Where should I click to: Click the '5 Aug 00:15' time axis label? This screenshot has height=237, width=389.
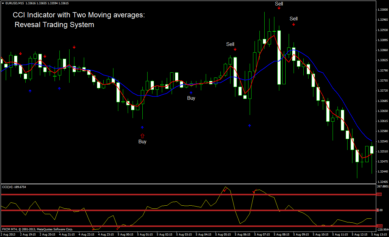[x=126, y=235]
